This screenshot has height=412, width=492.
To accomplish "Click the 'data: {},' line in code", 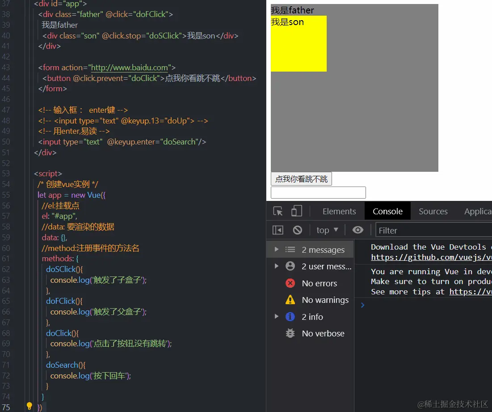I will click(54, 238).
